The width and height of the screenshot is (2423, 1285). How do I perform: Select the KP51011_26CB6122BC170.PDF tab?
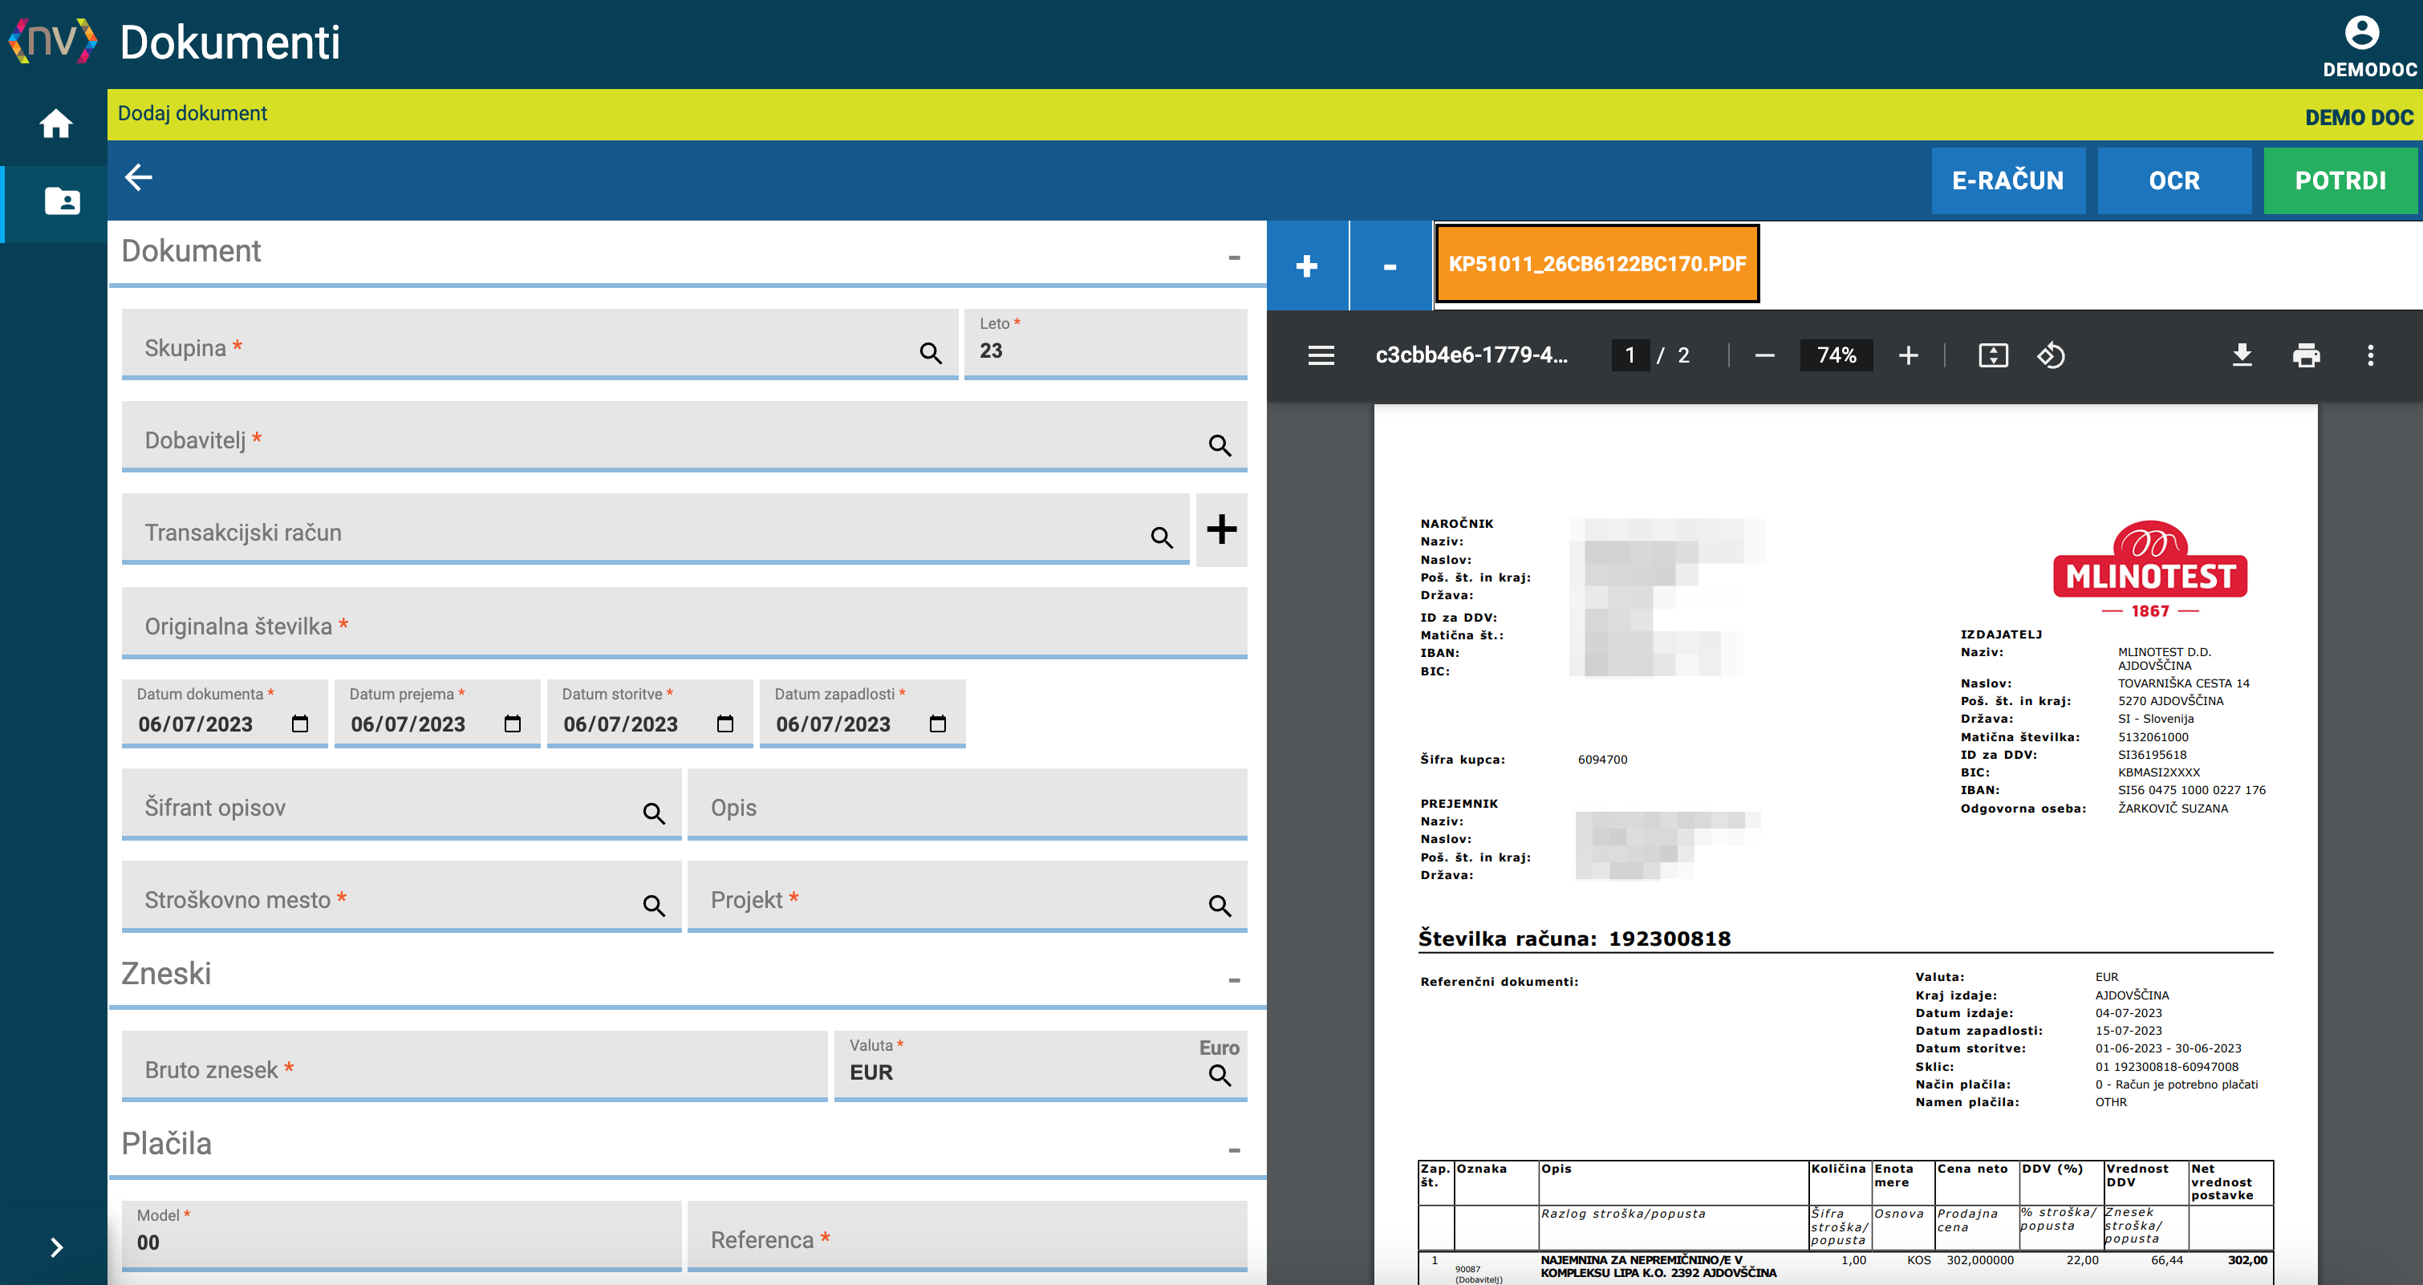pos(1597,265)
